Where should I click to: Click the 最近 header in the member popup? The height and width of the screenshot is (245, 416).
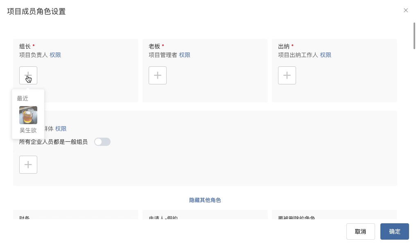pyautogui.click(x=23, y=98)
